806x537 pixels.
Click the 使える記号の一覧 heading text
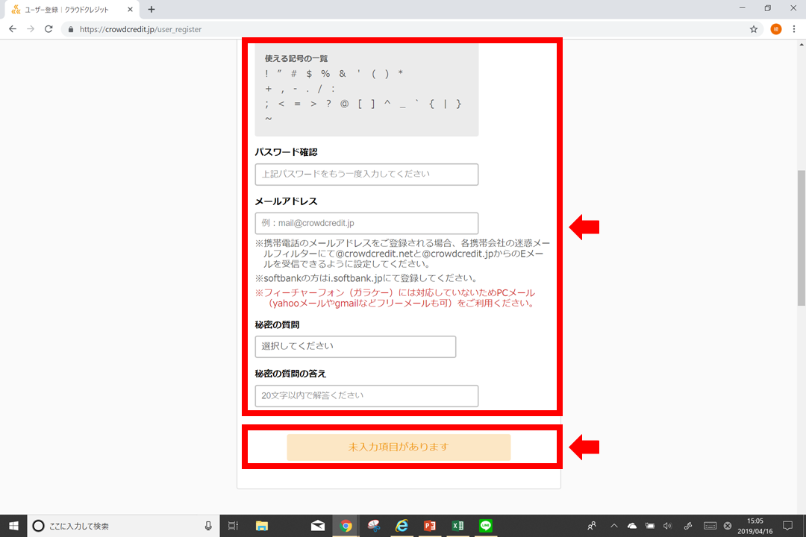[296, 59]
